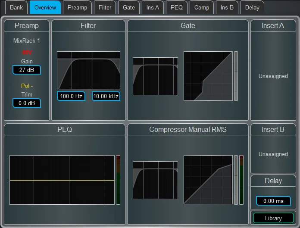This screenshot has height=228, width=300.
Task: Click the Compressor Manual RMS header
Action: pos(188,129)
